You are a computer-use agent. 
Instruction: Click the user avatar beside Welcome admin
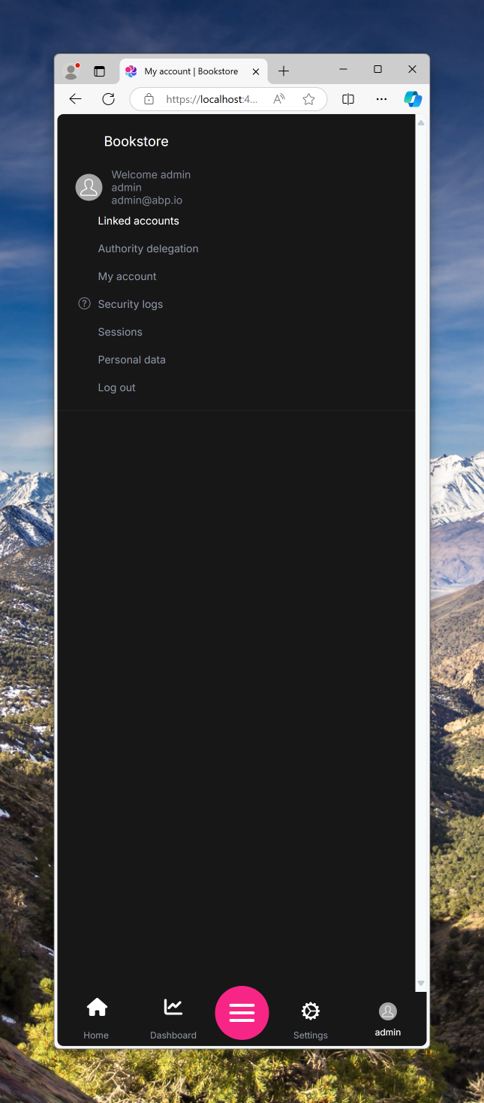(89, 187)
